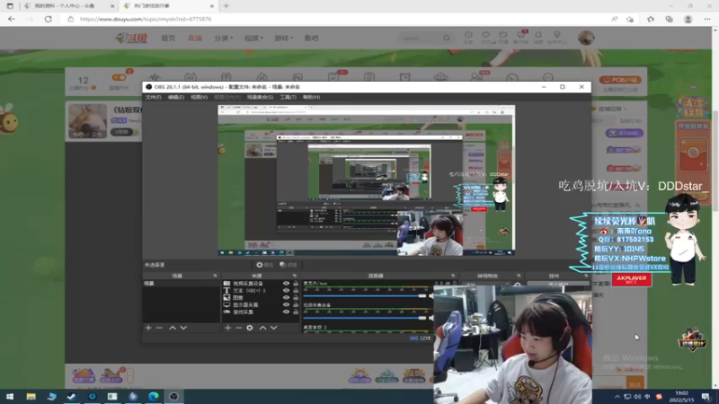Show hidden system tray icons chevron
Viewport: 719px width, 404px height.
(x=617, y=397)
